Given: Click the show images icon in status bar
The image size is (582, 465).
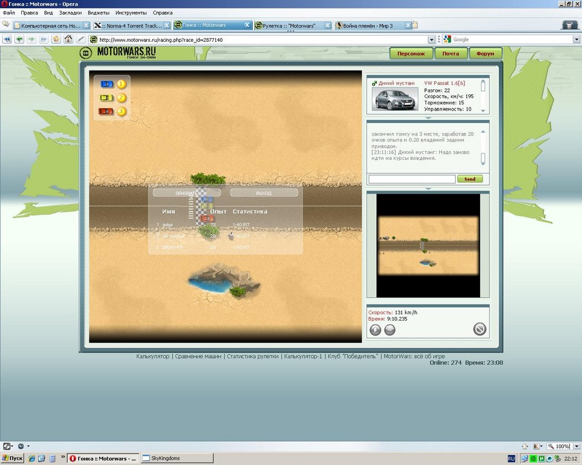Looking at the screenshot, I should tap(536, 446).
